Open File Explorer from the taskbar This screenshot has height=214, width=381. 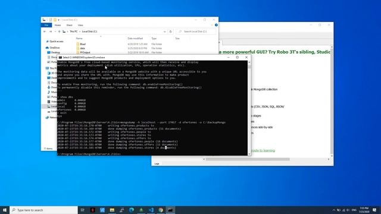click(x=112, y=210)
